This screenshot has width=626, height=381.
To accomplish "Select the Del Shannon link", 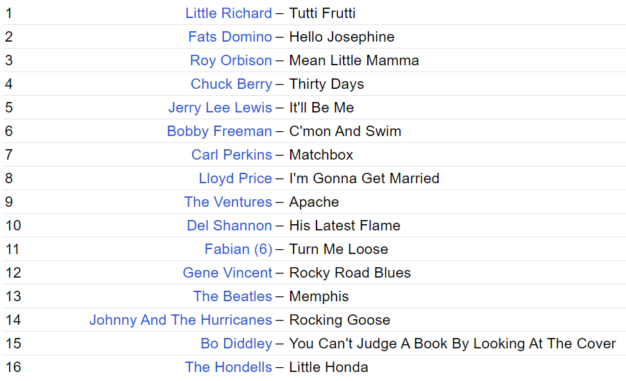I will click(229, 226).
